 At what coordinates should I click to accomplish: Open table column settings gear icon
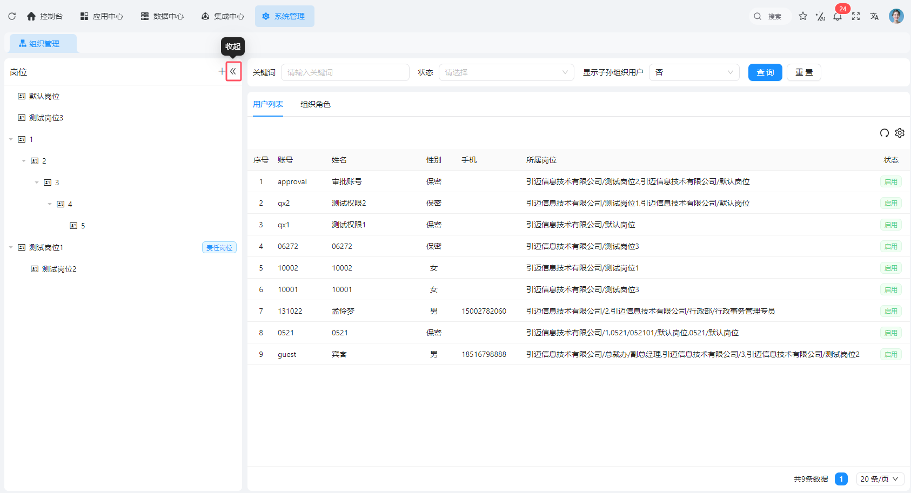pyautogui.click(x=899, y=133)
